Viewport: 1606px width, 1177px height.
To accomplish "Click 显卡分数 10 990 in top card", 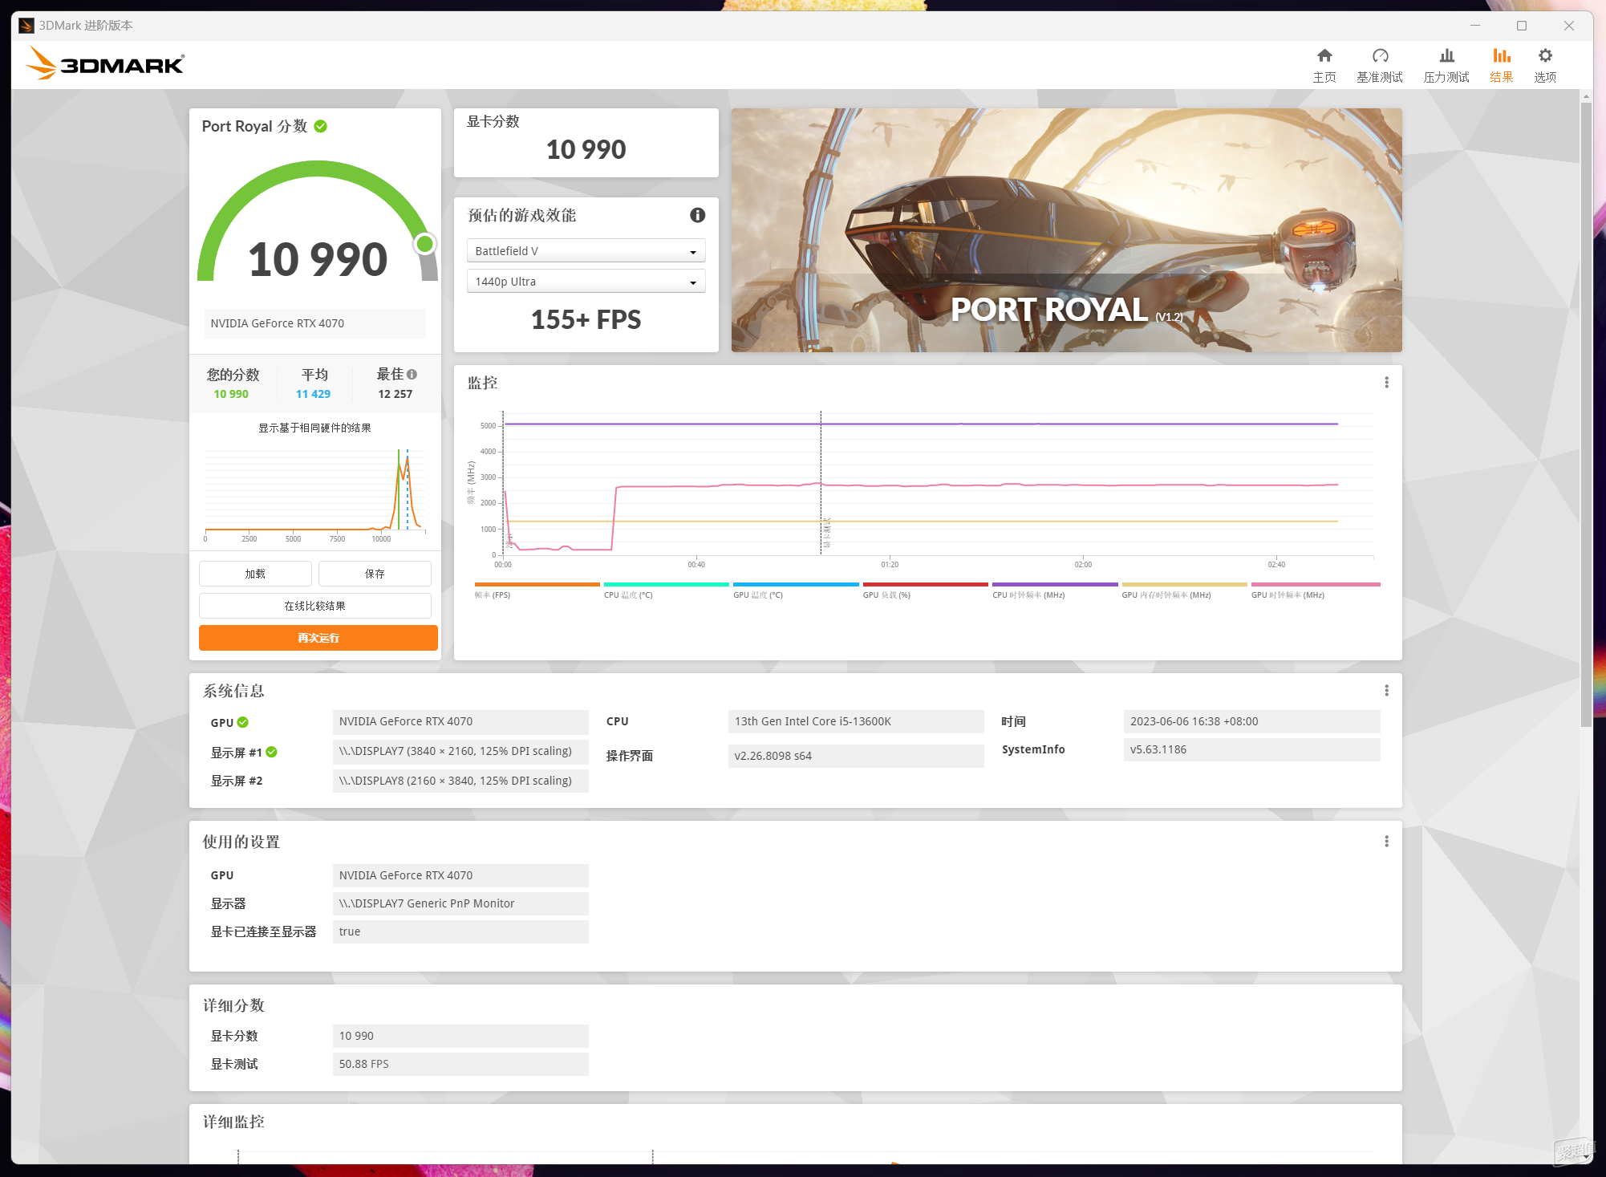I will click(x=586, y=149).
